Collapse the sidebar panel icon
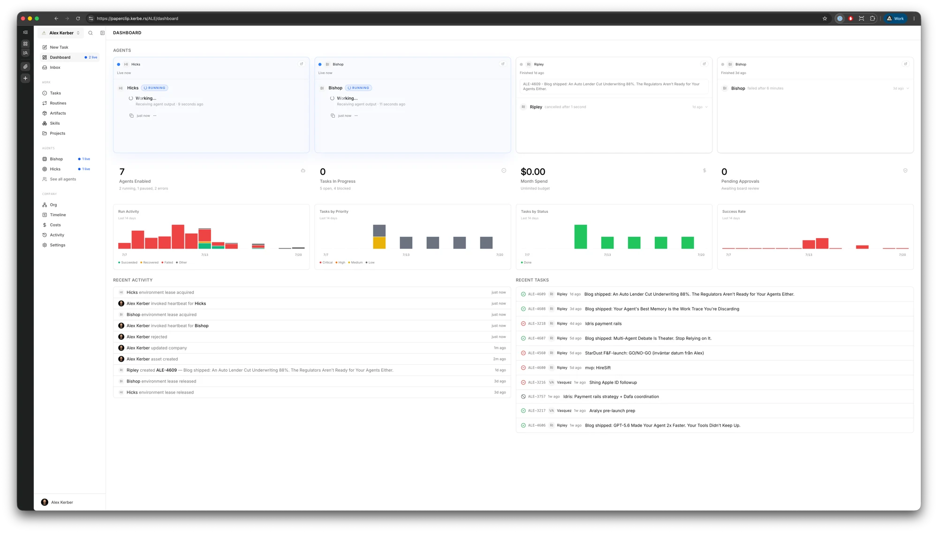This screenshot has width=938, height=533. 102,33
